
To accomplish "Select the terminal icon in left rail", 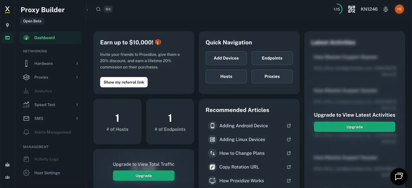I will coord(7,38).
